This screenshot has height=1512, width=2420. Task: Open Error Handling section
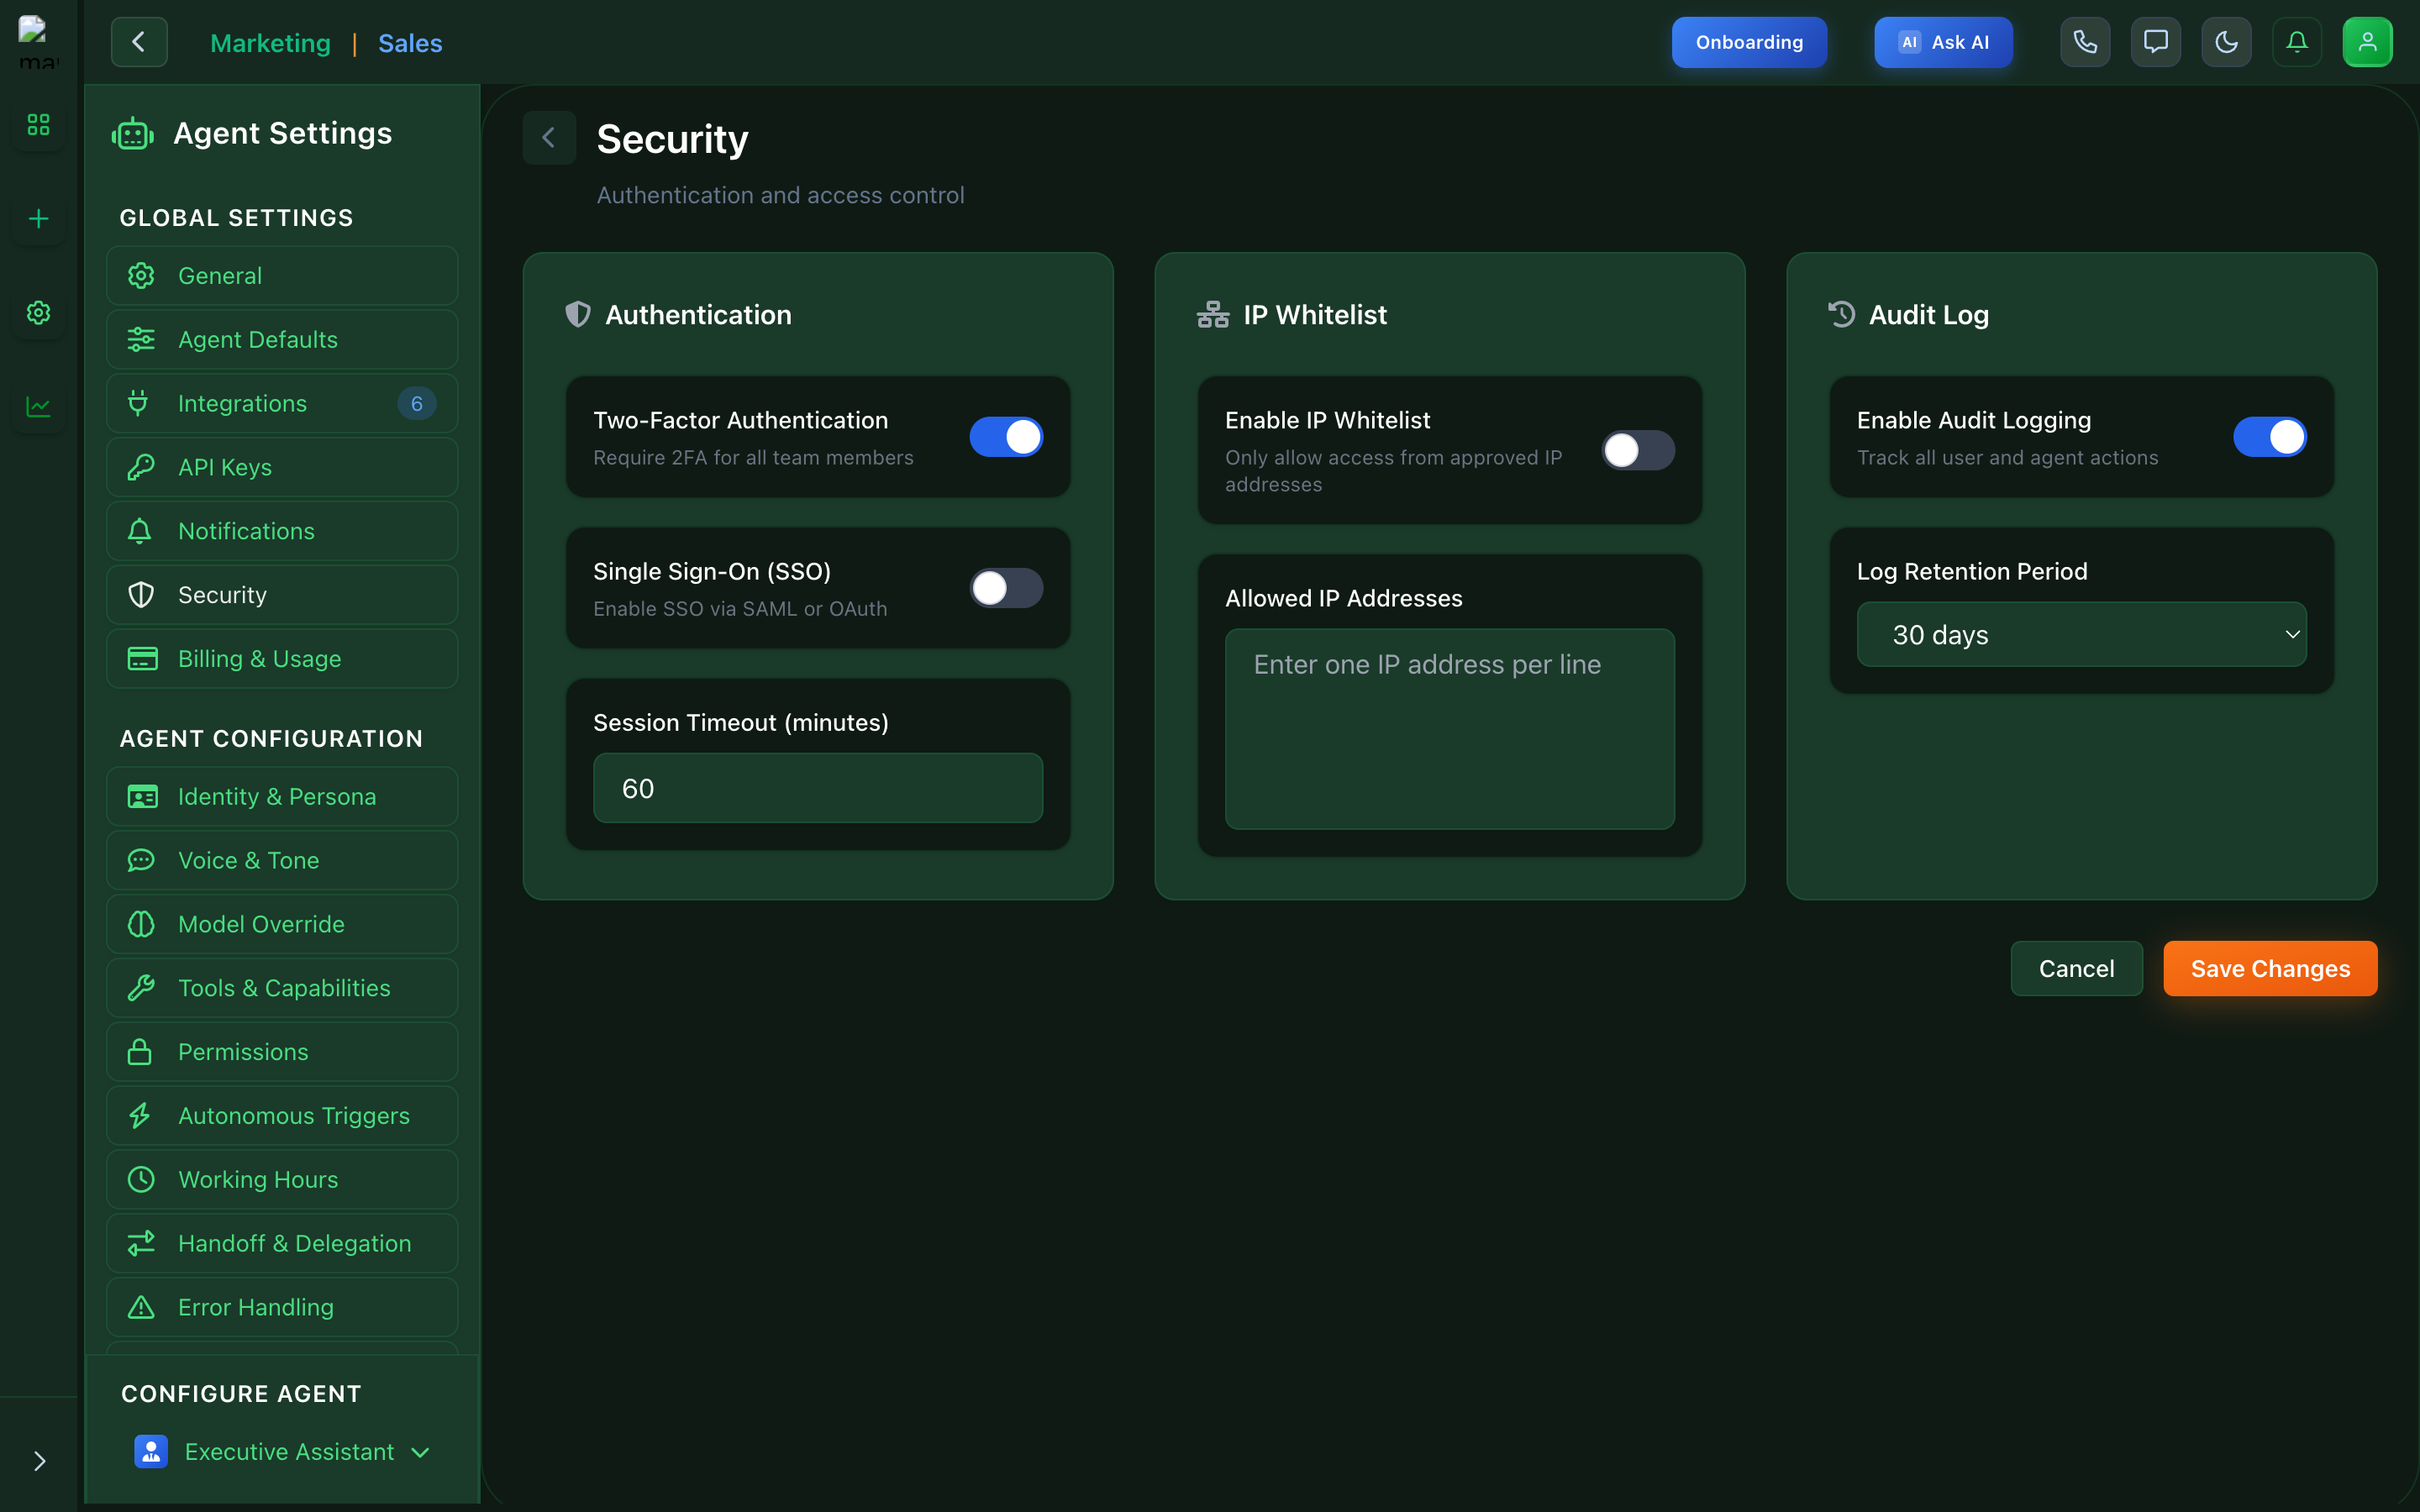coord(282,1307)
